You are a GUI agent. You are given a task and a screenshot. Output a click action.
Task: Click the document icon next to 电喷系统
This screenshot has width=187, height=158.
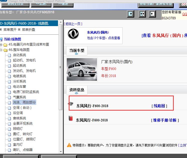point(9,76)
